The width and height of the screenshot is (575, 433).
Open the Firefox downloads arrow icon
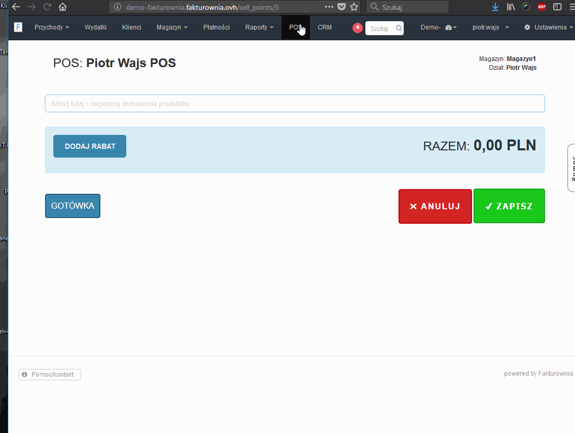495,7
